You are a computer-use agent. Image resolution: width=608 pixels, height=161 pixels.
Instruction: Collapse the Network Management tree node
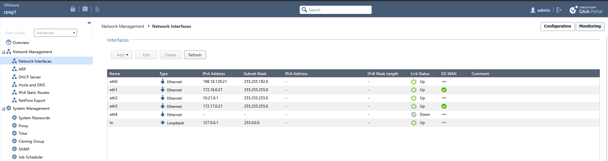pos(3,52)
